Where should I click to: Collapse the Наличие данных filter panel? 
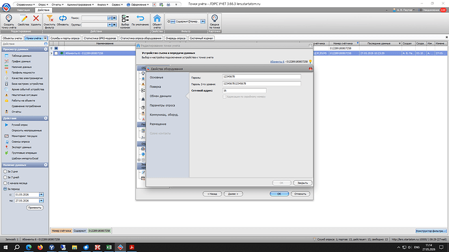point(46,165)
